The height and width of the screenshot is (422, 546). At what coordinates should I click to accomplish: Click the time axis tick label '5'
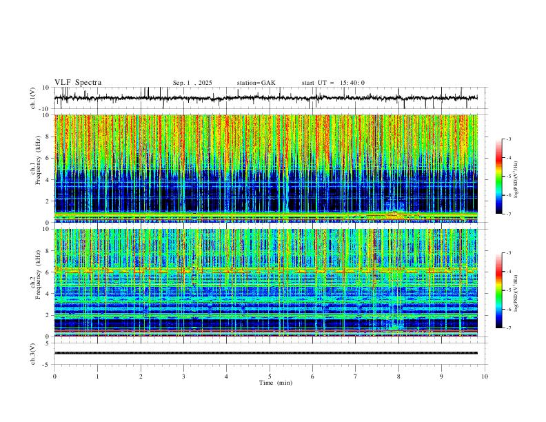click(x=270, y=376)
